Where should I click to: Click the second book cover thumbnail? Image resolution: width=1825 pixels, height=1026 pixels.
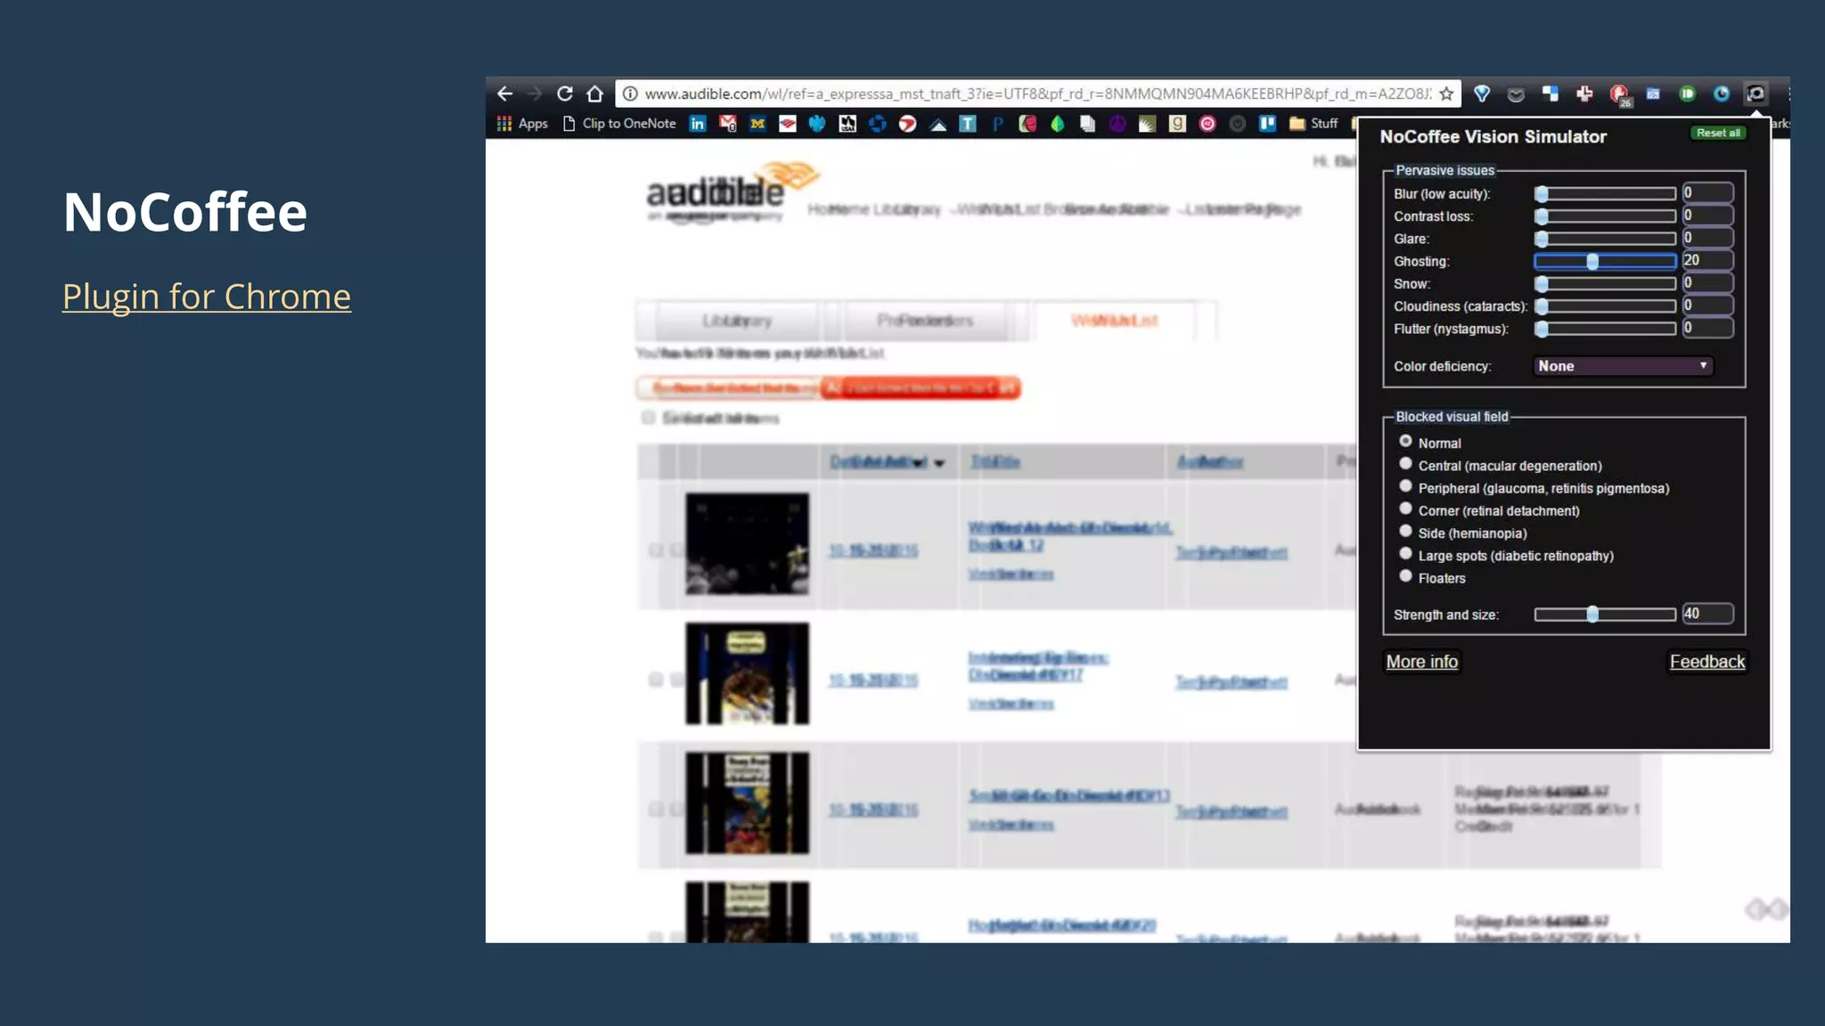pyautogui.click(x=747, y=673)
